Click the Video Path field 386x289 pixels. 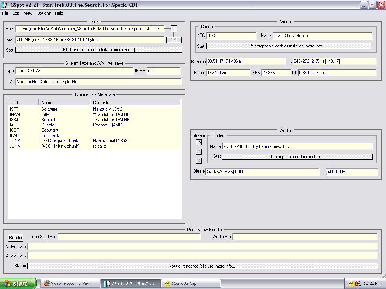click(x=202, y=246)
